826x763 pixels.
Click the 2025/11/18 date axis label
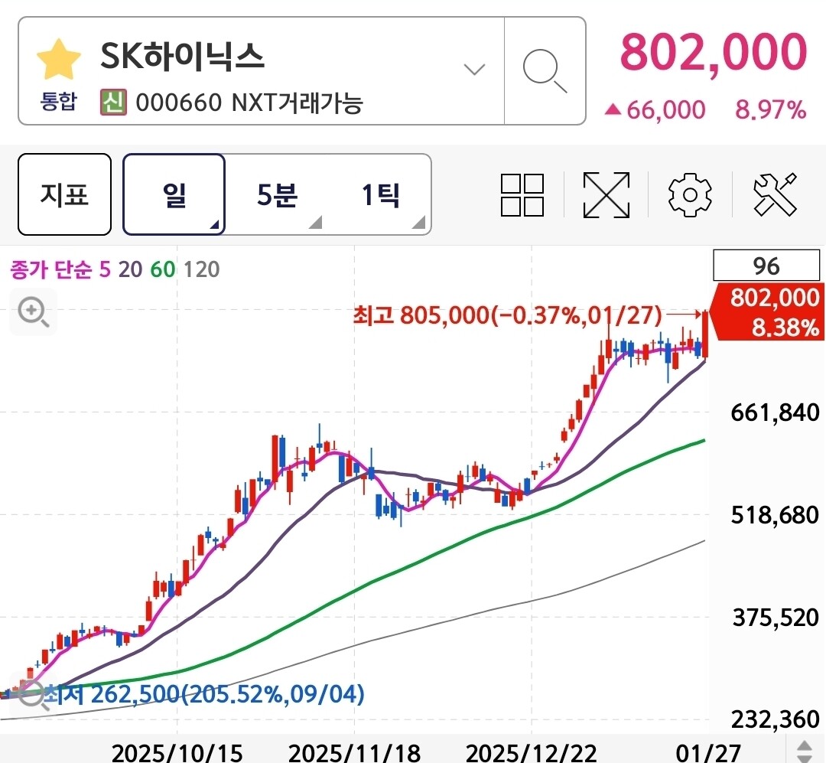(x=355, y=752)
